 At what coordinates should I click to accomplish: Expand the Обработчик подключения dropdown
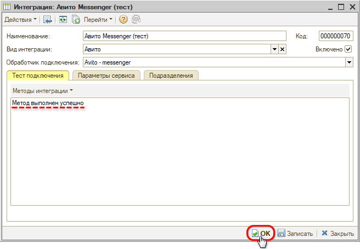click(348, 62)
